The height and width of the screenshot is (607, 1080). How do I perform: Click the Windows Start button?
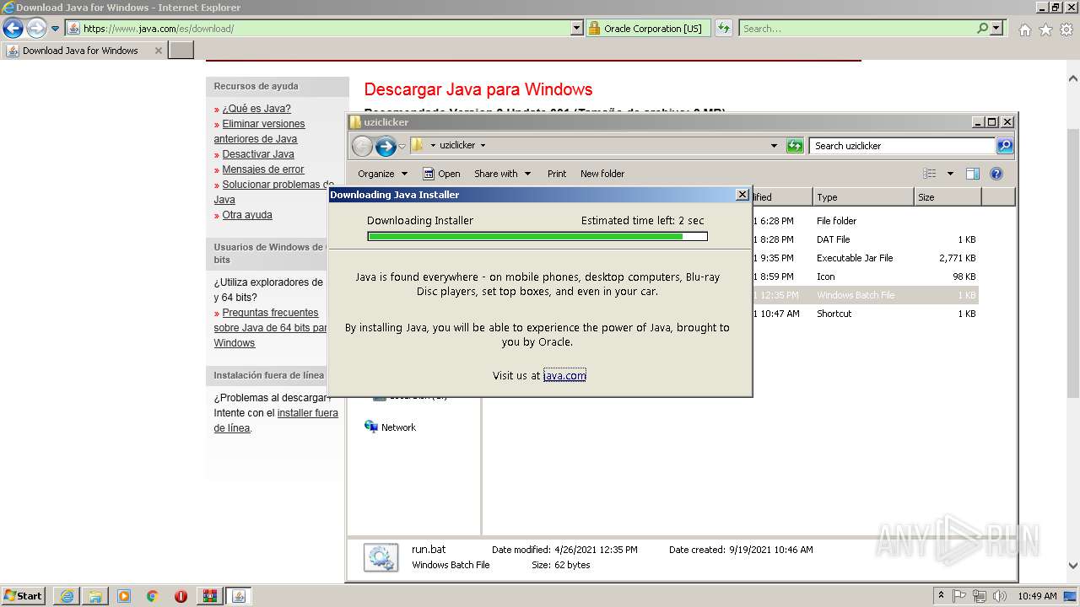tap(23, 596)
